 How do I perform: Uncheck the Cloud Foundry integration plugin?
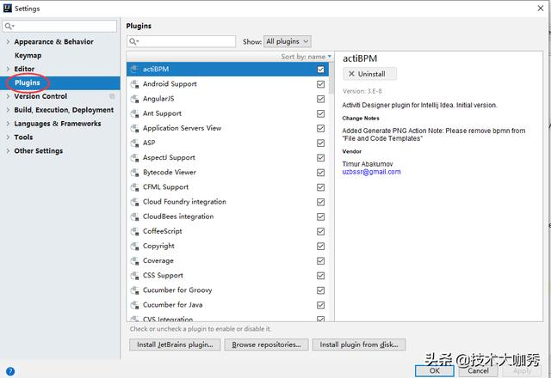320,202
